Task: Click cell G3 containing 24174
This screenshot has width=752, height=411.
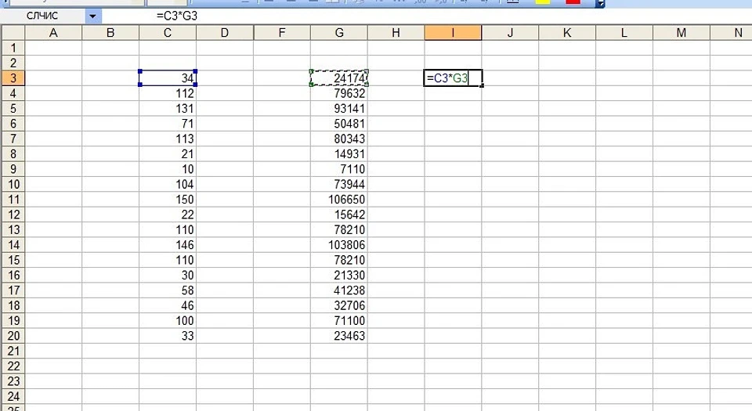Action: tap(339, 78)
